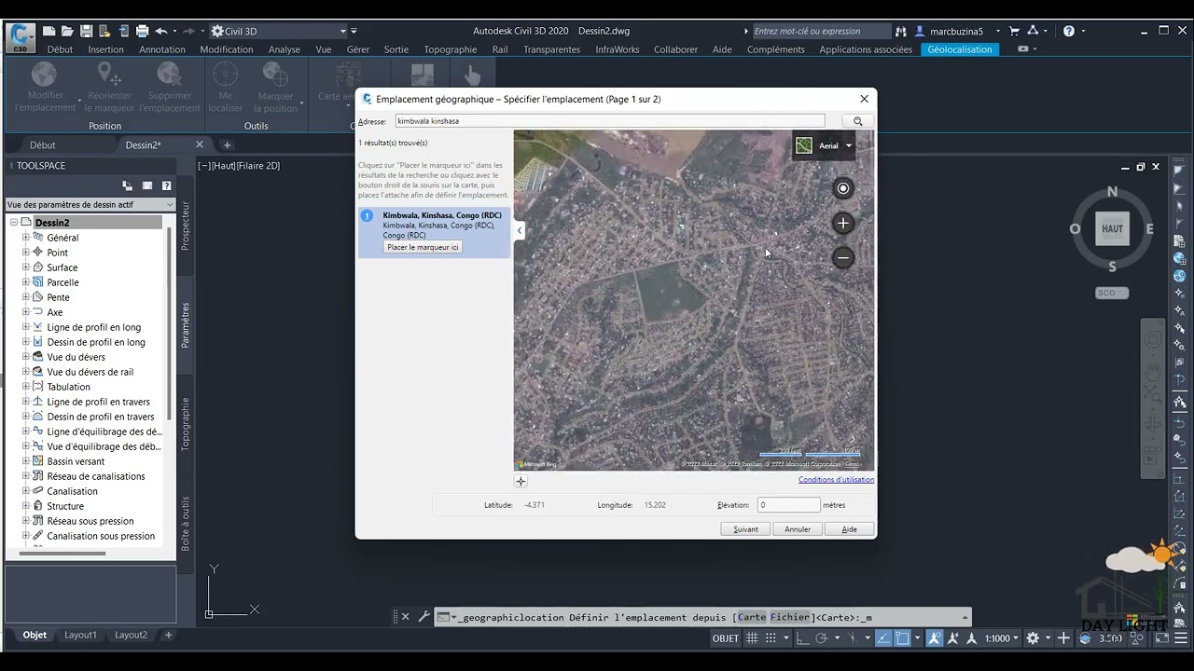Viewport: 1194px width, 671px height.
Task: Click the Adresse text field
Action: pyautogui.click(x=610, y=121)
